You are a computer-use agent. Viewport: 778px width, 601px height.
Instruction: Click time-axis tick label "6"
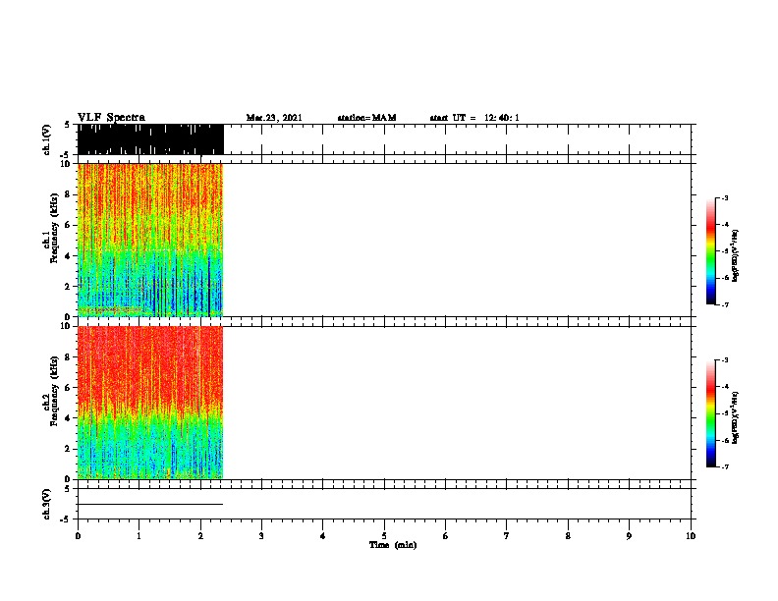(x=446, y=535)
